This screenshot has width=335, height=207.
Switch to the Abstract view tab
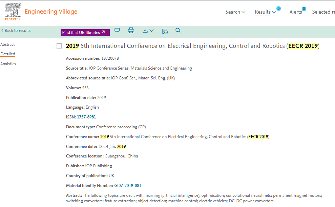7,44
